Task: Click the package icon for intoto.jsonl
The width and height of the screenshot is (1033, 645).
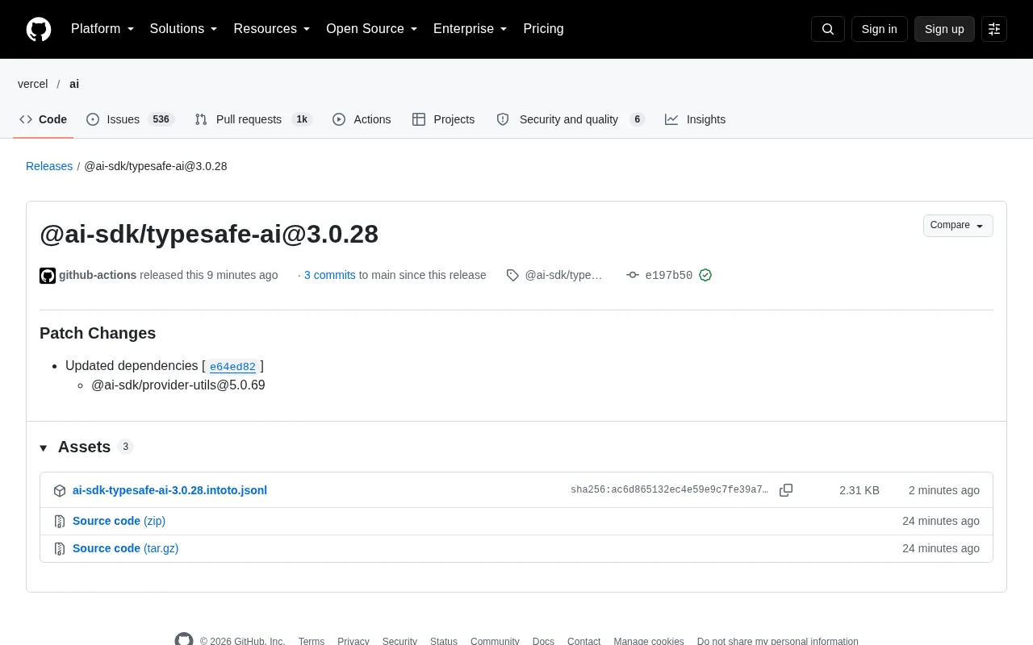Action: (60, 491)
